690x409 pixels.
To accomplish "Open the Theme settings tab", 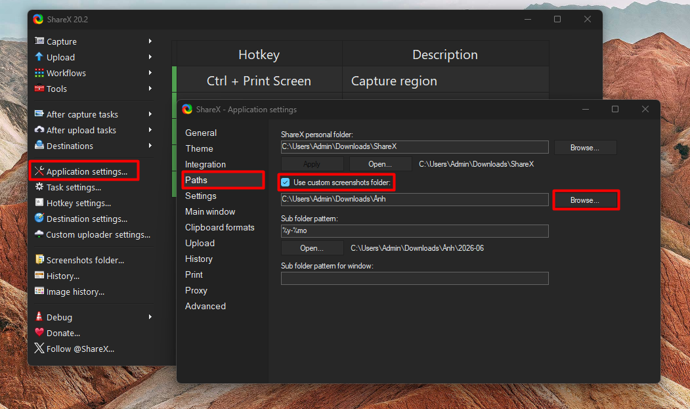I will (199, 148).
